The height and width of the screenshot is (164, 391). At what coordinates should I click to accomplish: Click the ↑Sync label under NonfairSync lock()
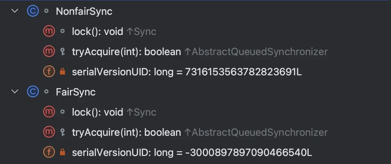pyautogui.click(x=141, y=32)
